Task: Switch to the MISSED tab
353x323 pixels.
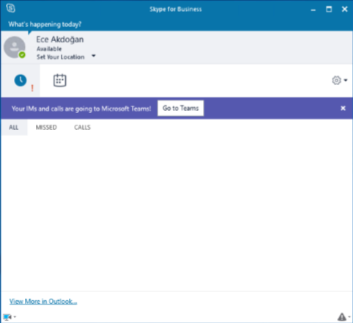Action: (46, 127)
